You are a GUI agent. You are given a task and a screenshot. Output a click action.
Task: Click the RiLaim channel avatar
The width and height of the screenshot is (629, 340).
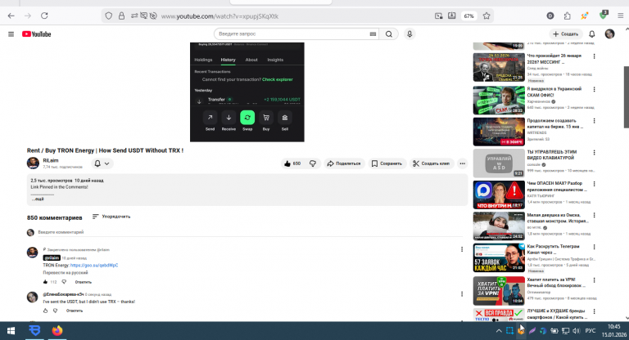coord(33,163)
